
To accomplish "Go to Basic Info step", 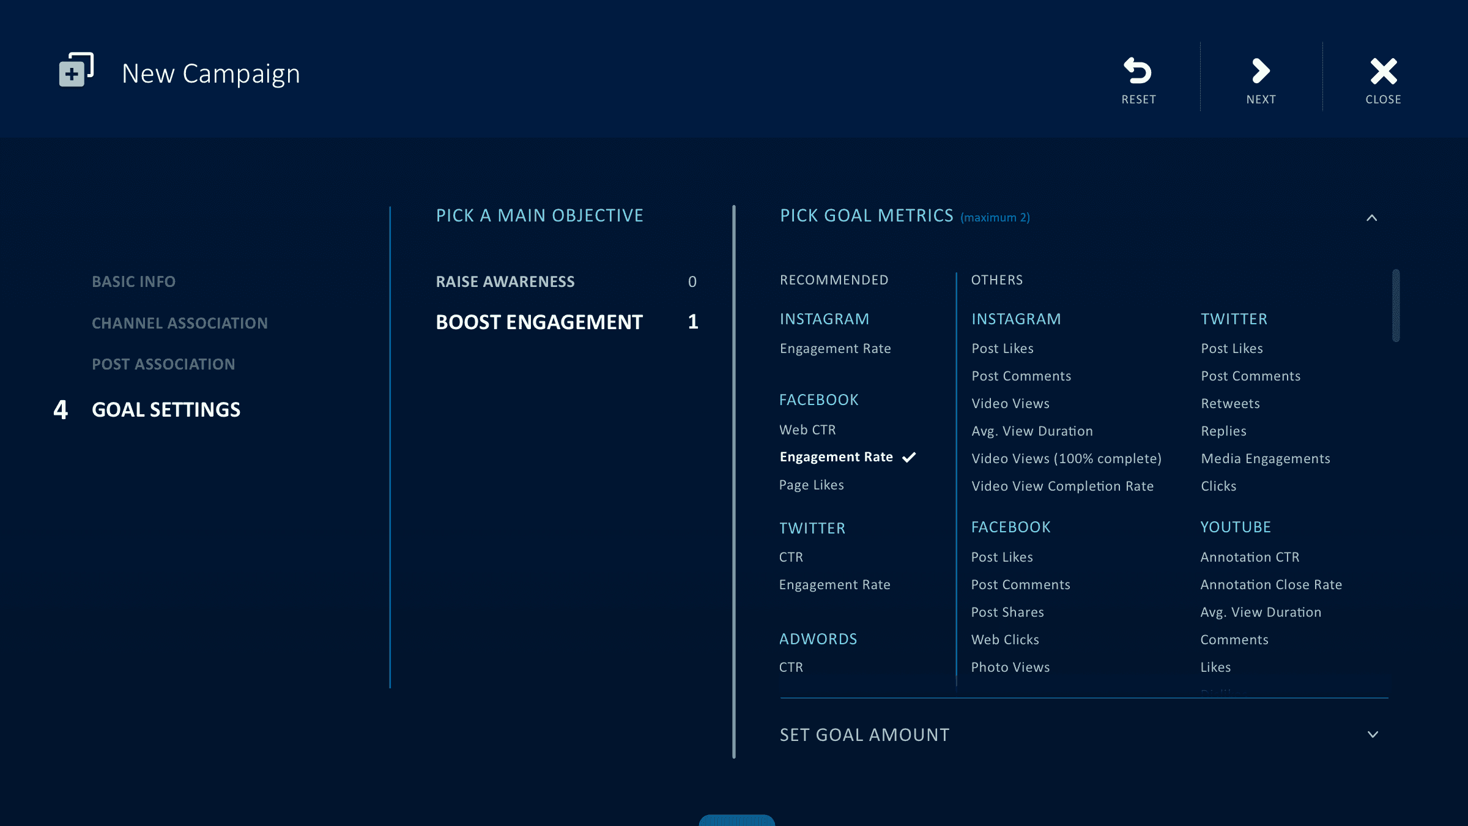I will (x=133, y=281).
